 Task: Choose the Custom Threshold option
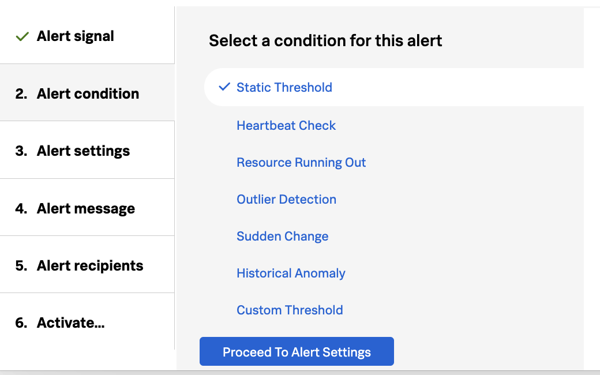coord(290,310)
